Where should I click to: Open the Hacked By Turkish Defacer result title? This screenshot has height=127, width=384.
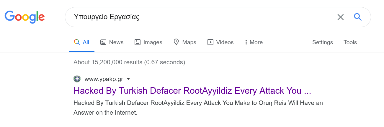[x=192, y=91]
